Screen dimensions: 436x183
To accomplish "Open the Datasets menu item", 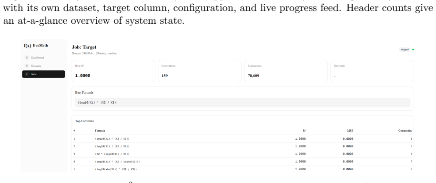I will coord(44,66).
